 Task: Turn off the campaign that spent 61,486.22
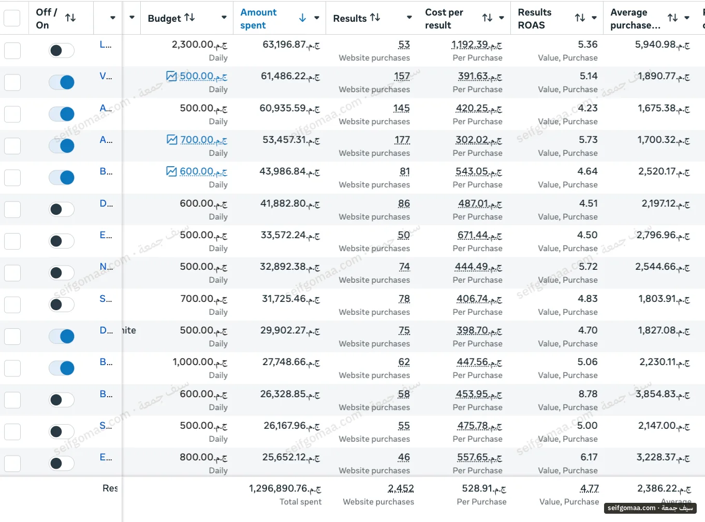[62, 82]
